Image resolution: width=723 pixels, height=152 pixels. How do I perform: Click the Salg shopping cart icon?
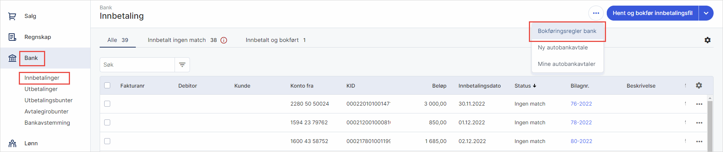(12, 16)
